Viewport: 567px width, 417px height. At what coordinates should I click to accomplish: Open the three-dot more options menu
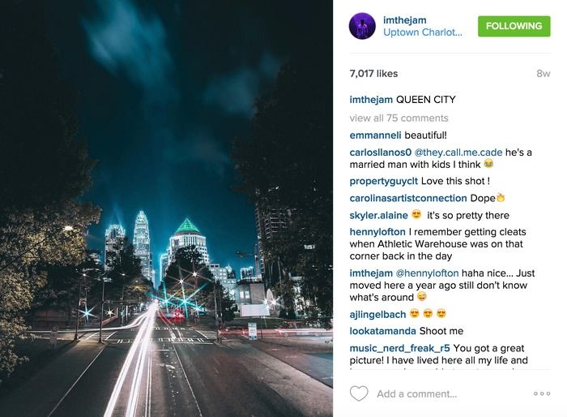[542, 393]
